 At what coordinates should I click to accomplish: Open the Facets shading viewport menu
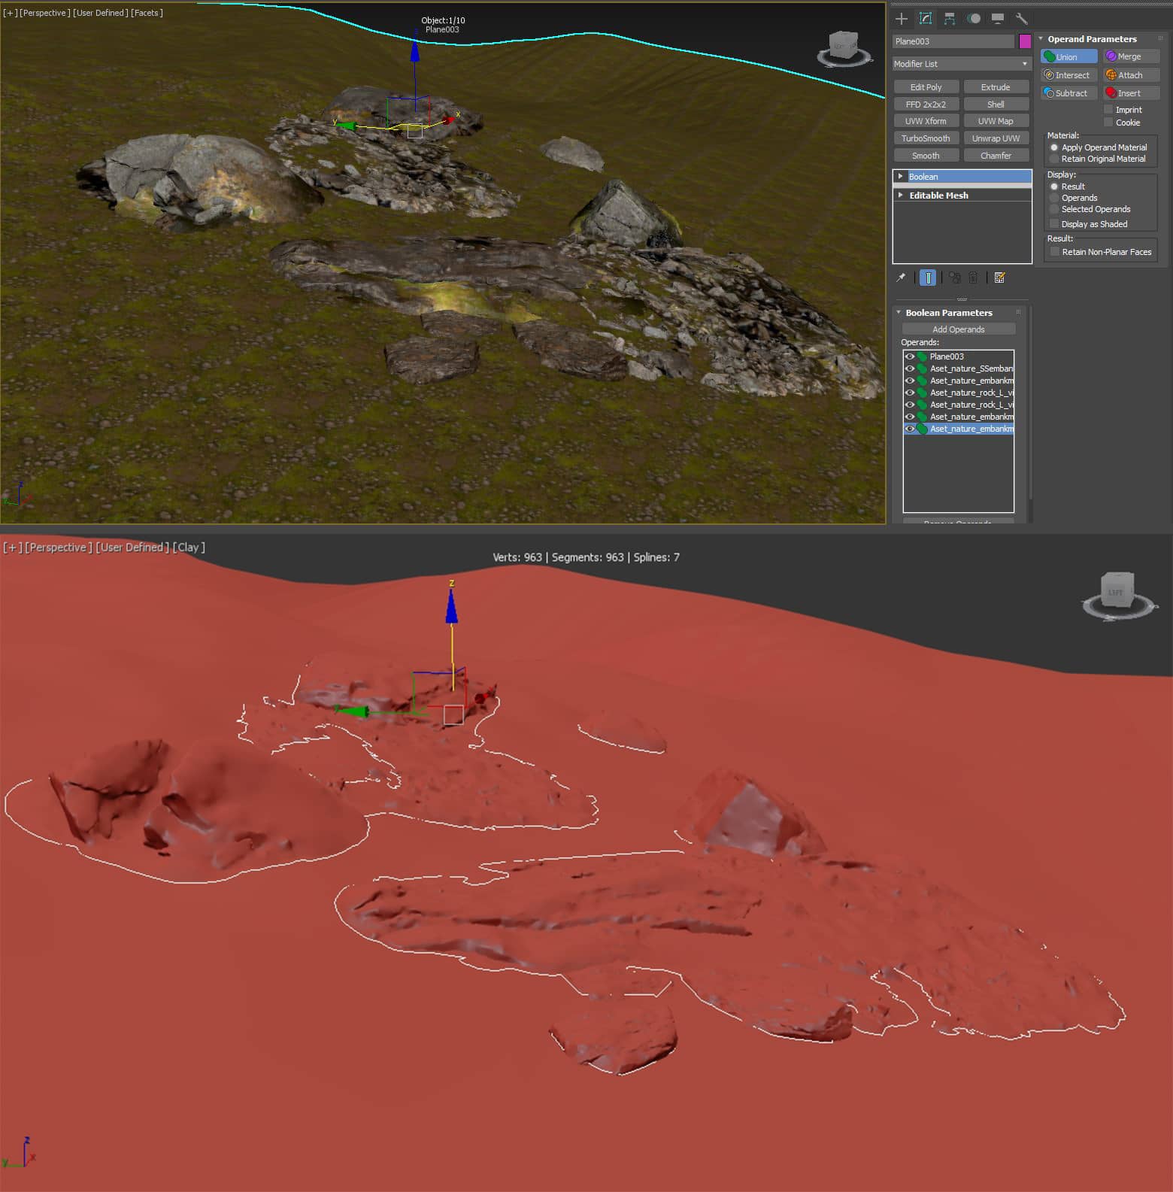tap(147, 13)
